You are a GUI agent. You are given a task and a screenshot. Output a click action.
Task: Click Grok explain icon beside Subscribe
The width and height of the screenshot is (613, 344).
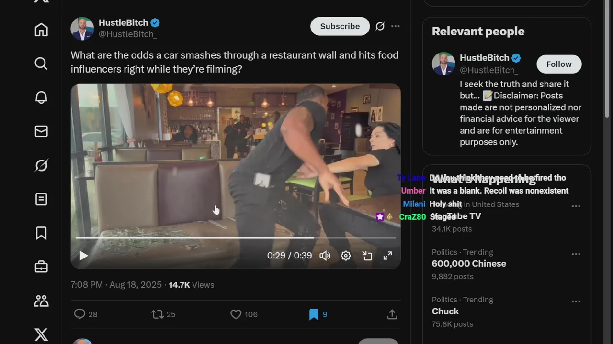coord(380,26)
